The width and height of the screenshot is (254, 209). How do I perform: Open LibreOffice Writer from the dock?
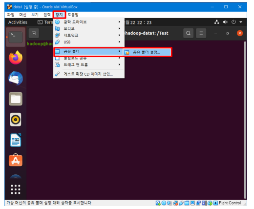pos(16,140)
